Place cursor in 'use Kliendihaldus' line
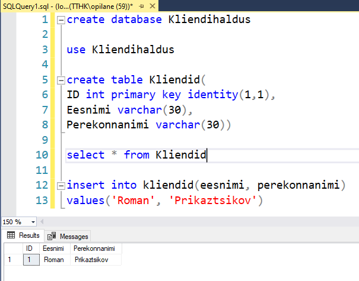The height and width of the screenshot is (281, 359). [x=120, y=50]
